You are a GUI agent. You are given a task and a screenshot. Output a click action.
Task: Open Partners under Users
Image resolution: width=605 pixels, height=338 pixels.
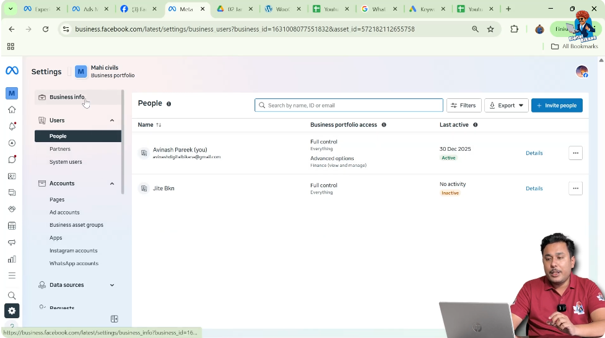click(x=60, y=149)
